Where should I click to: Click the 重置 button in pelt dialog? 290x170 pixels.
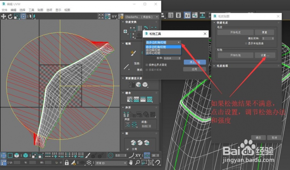(x=264, y=32)
